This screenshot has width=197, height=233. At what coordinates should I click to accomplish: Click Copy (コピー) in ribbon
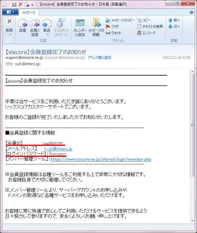tap(144, 20)
